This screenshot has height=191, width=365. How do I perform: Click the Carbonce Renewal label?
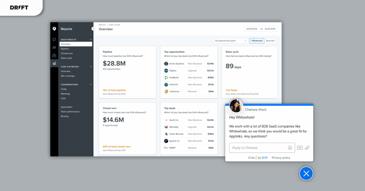pos(192,92)
